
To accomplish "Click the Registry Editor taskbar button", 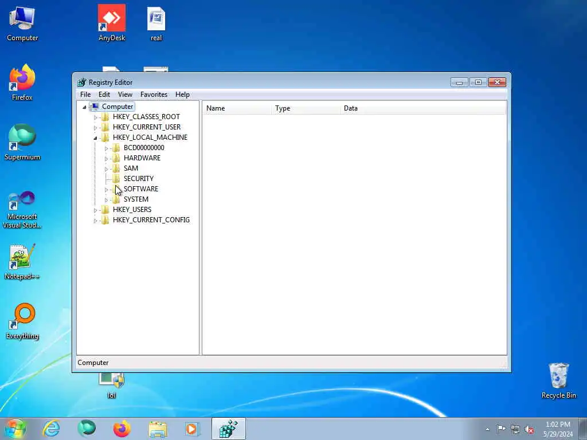I will tap(228, 429).
